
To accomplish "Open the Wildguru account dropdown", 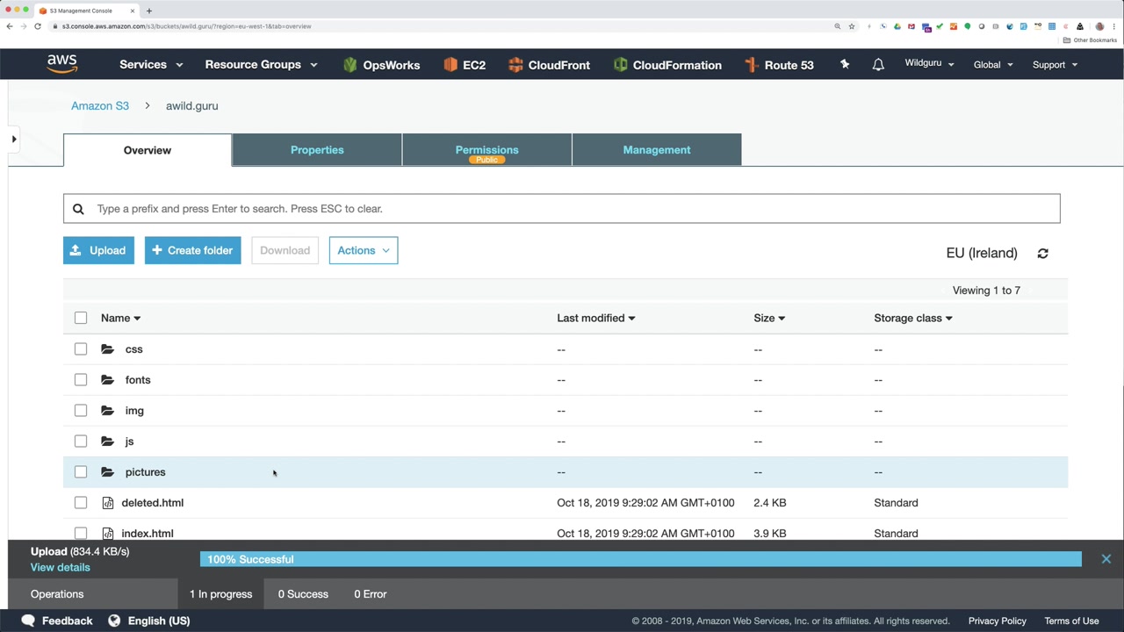I will [929, 64].
